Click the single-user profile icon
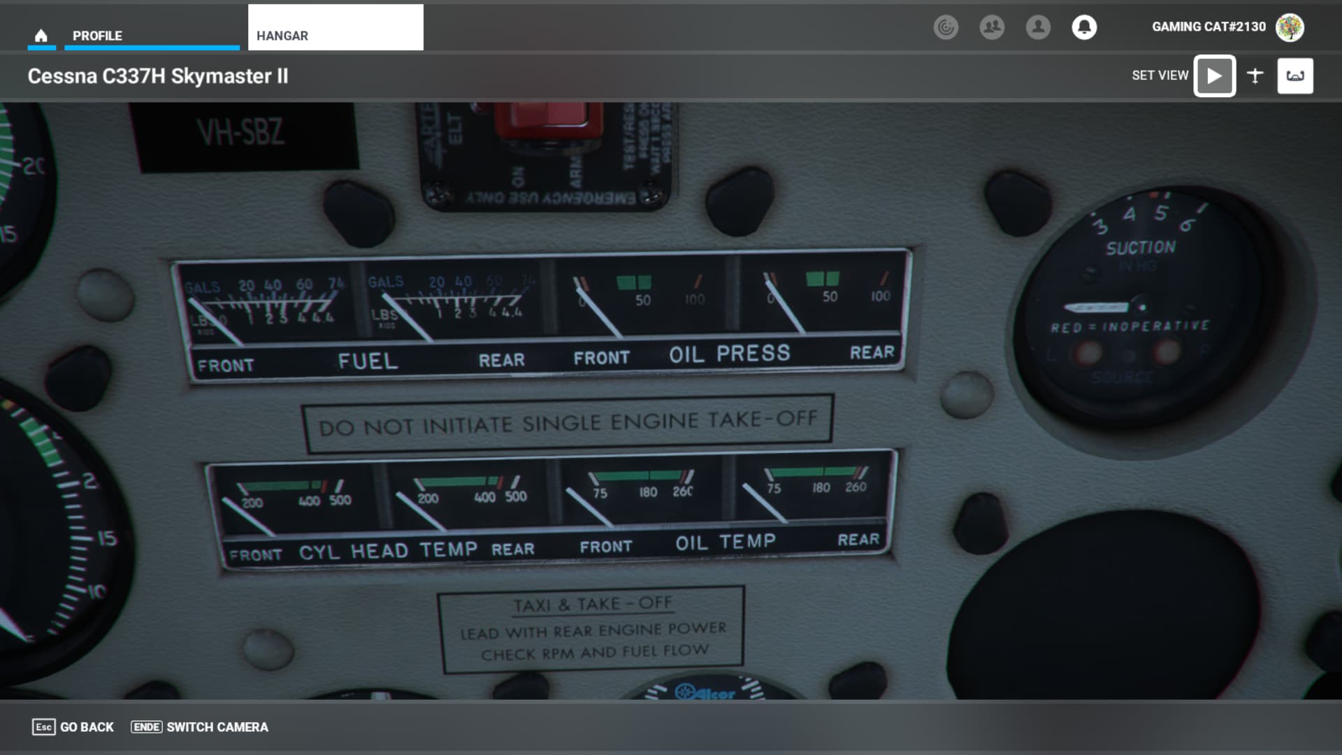This screenshot has height=755, width=1342. (x=1038, y=27)
